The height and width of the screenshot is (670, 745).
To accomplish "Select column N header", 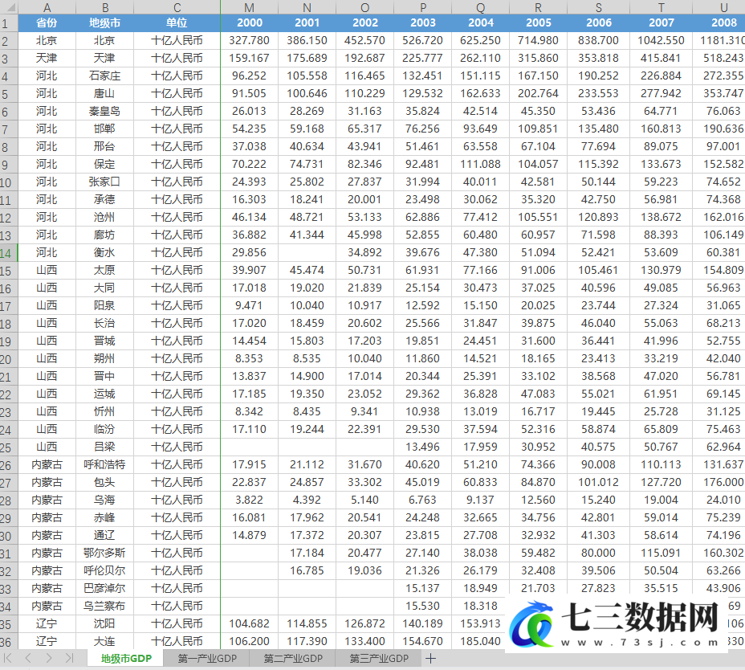I will pyautogui.click(x=307, y=7).
